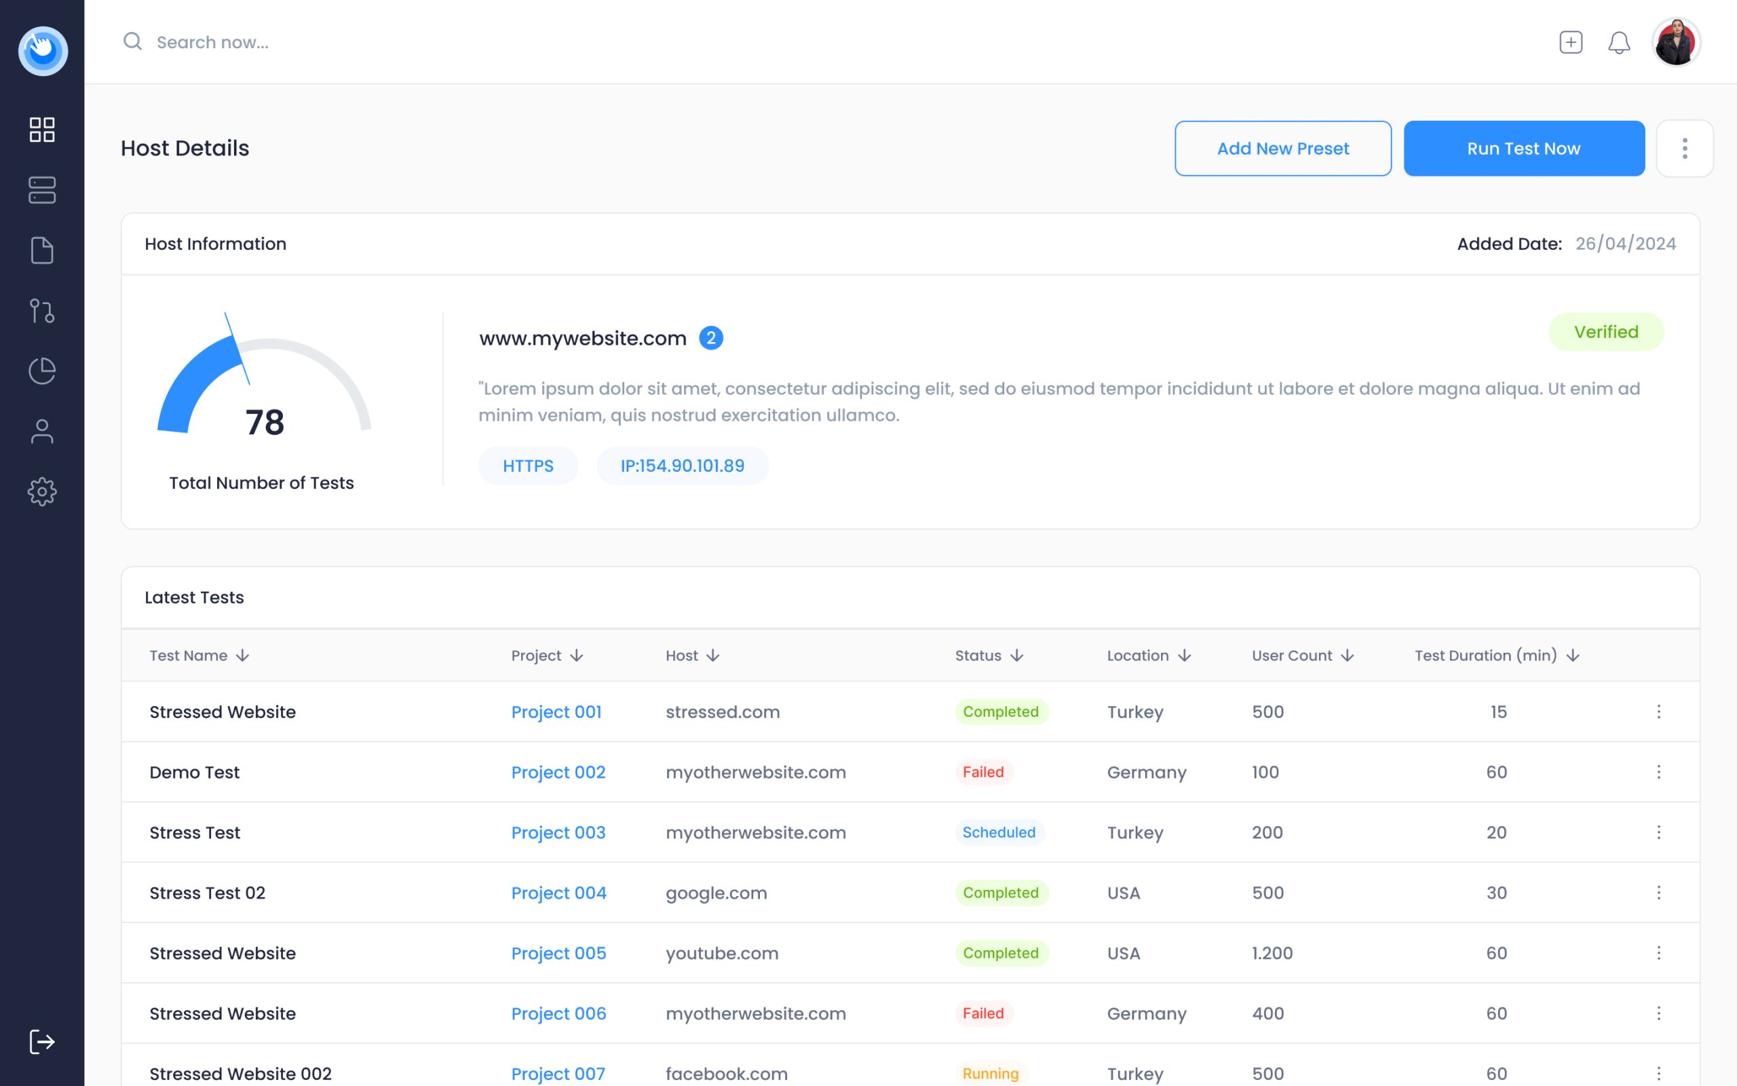
Task: Select the user profile sidebar icon
Action: point(41,431)
